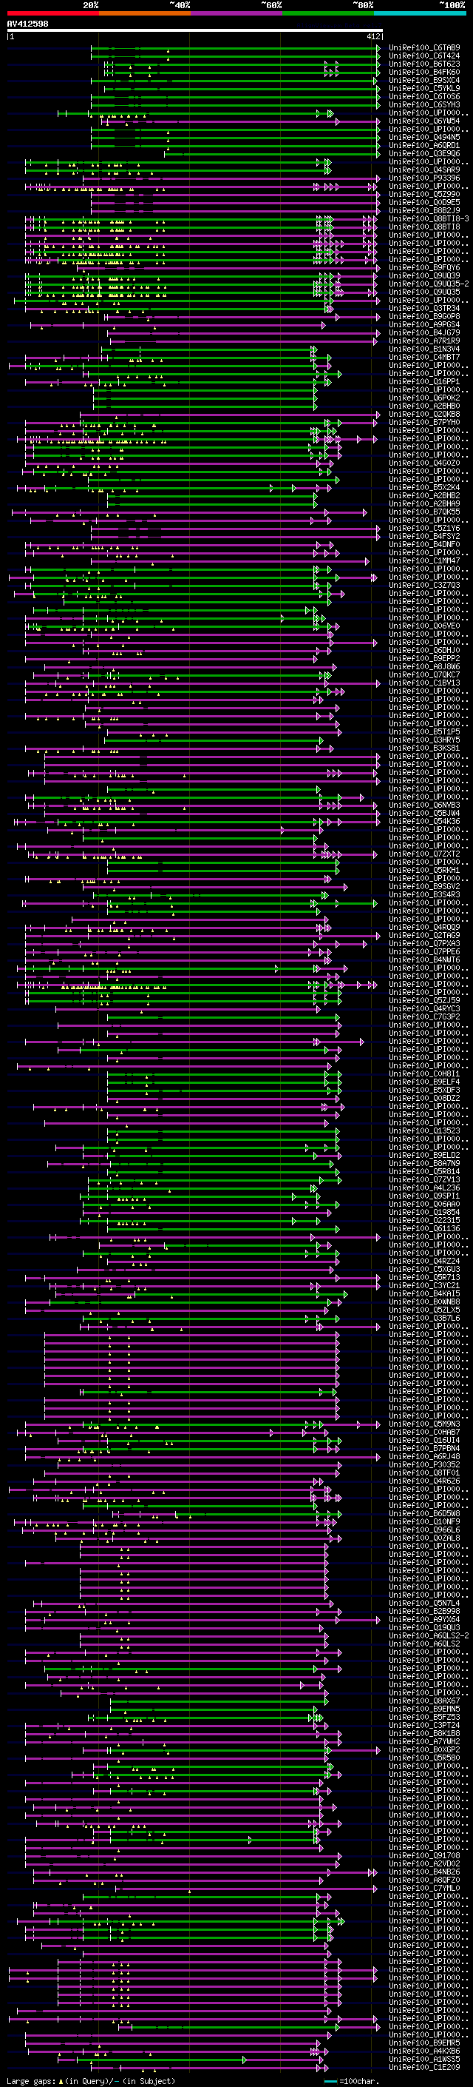Click the green ~80% identity color band
The image size is (473, 2087).
328,13
